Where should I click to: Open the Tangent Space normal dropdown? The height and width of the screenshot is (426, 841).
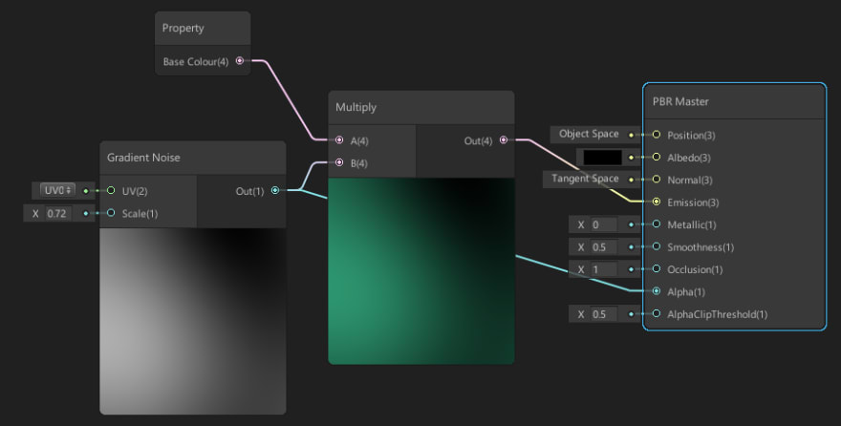[x=585, y=179]
